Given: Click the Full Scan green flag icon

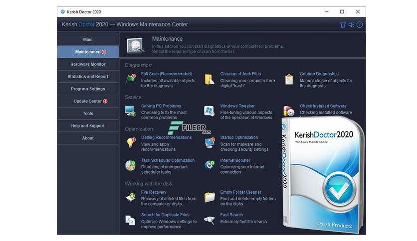Looking at the screenshot, I should click(131, 79).
